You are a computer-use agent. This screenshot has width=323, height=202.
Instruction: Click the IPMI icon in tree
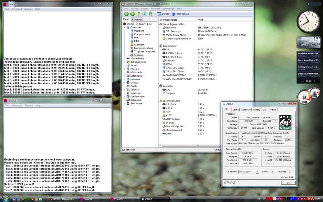point(132,41)
